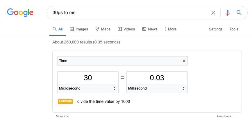Click the input field showing 30

[x=88, y=78]
